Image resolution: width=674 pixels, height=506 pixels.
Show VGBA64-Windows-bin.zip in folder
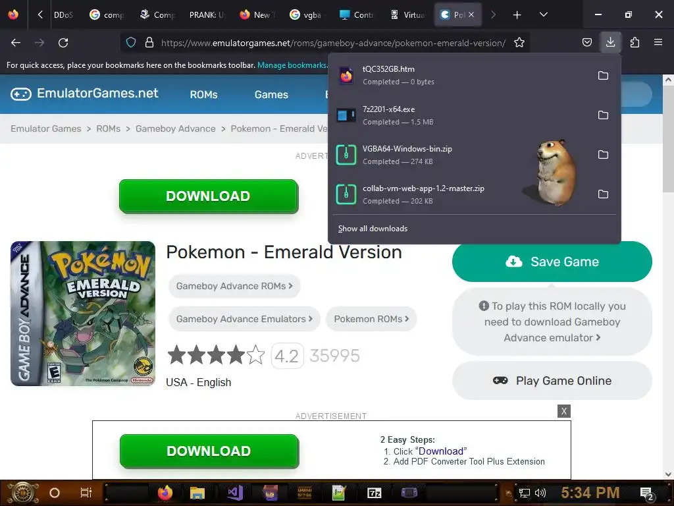click(x=603, y=154)
